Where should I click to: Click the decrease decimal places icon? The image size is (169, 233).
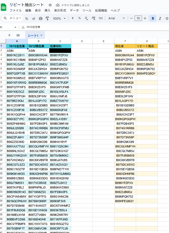[86, 18]
